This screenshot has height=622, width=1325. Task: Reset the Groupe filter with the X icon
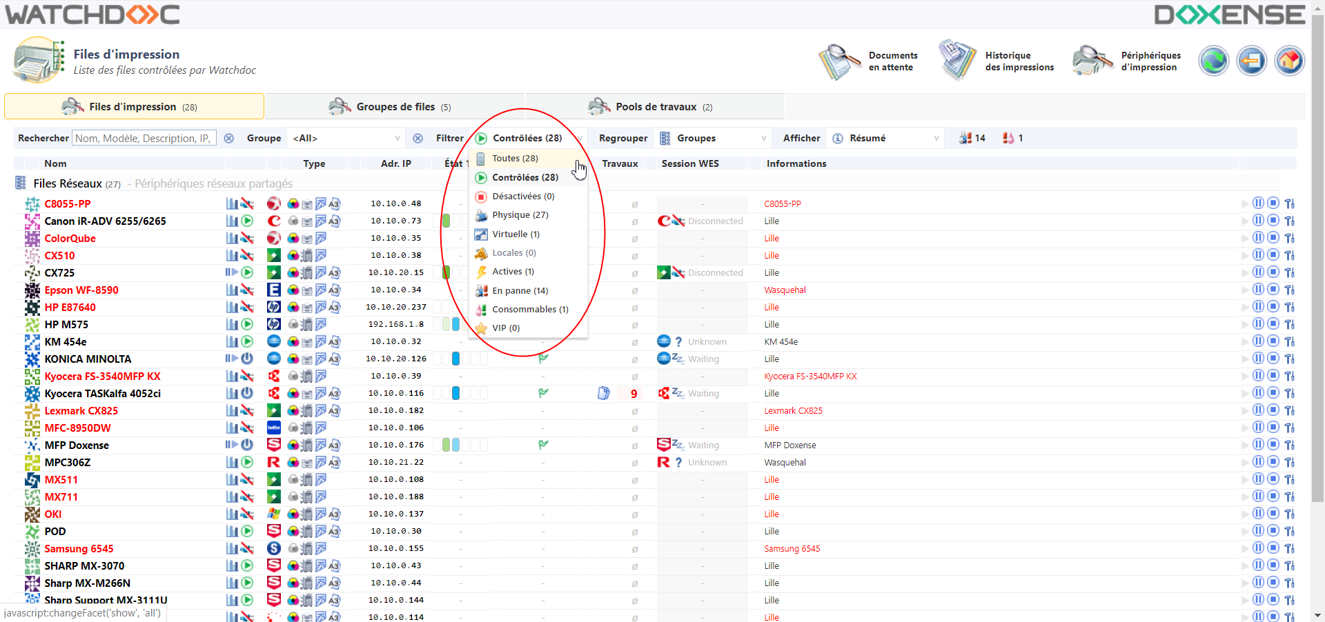418,138
